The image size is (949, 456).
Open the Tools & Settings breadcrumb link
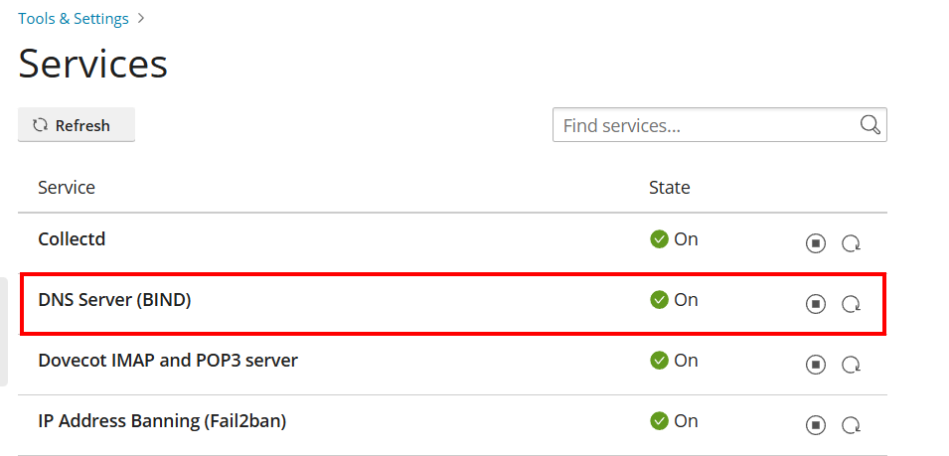pos(74,19)
